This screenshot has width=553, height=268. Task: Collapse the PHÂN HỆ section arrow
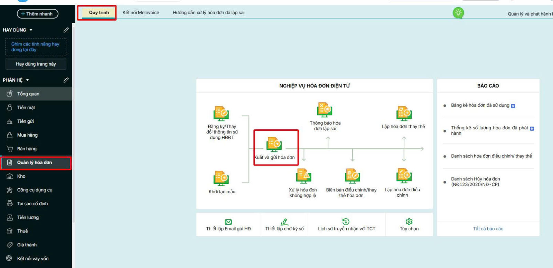click(x=28, y=80)
